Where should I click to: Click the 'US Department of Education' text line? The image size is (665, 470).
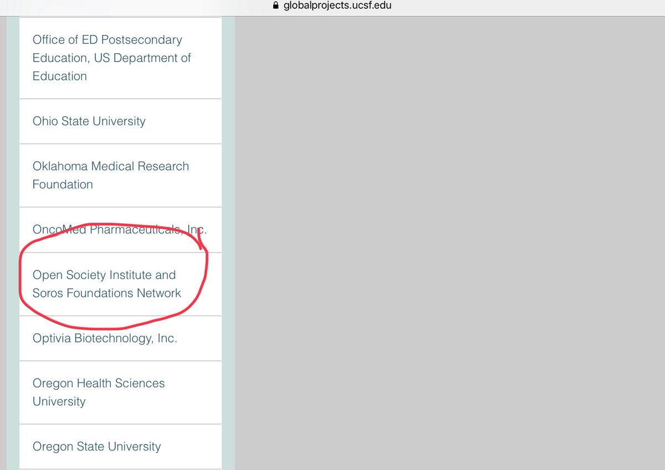[111, 58]
